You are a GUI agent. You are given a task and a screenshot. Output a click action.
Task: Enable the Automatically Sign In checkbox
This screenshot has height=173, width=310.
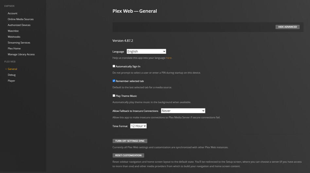tap(114, 66)
